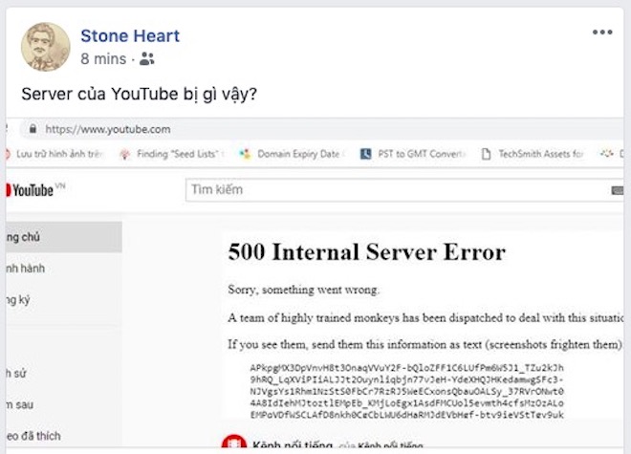Click the padlock icon in address bar
This screenshot has width=631, height=454.
click(33, 129)
